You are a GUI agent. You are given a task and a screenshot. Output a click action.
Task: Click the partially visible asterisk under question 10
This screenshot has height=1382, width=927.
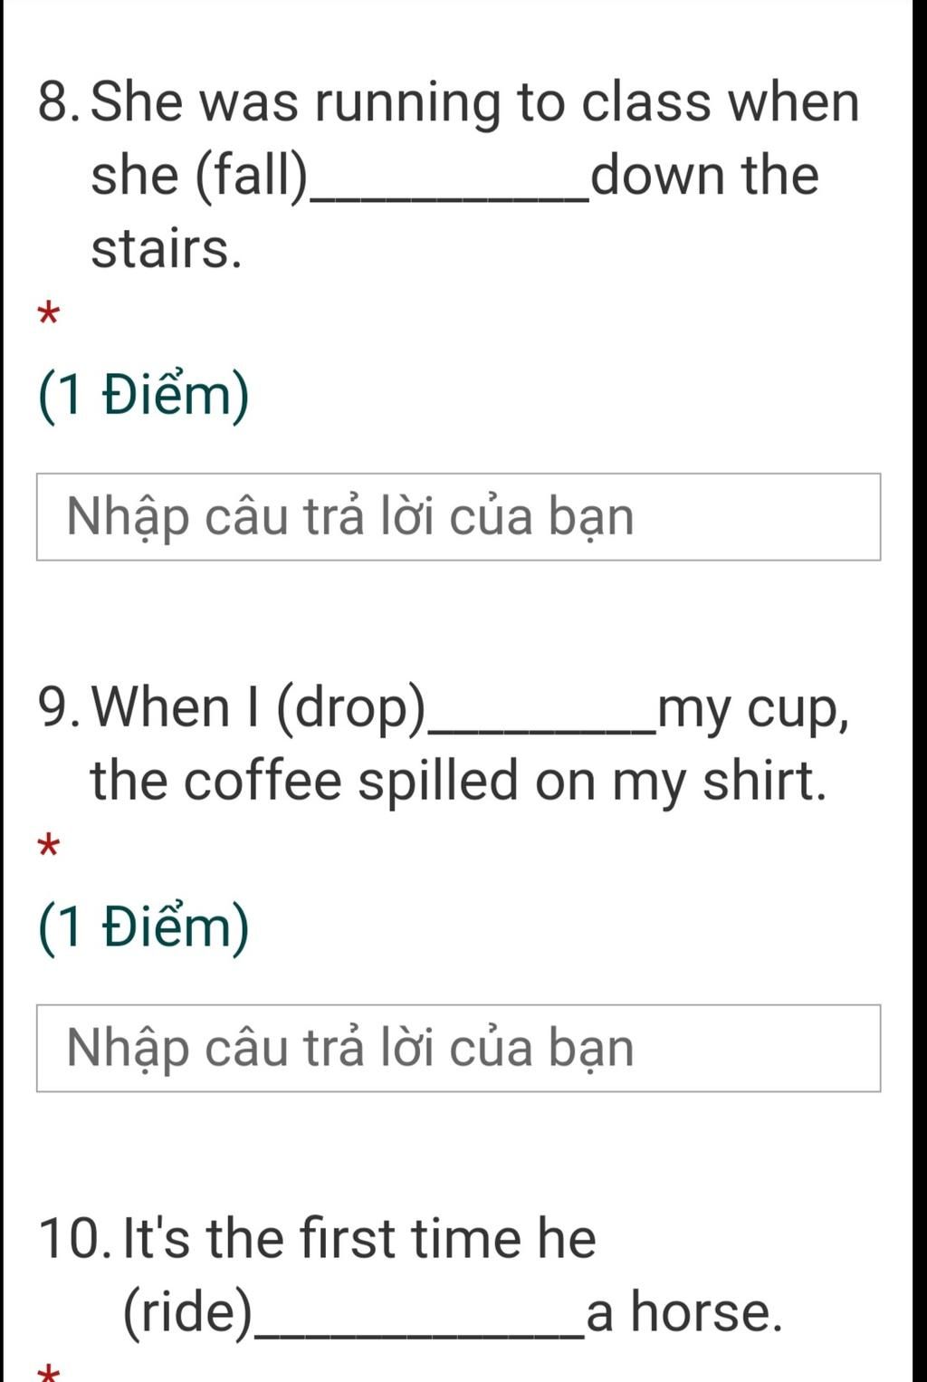[x=48, y=1373]
